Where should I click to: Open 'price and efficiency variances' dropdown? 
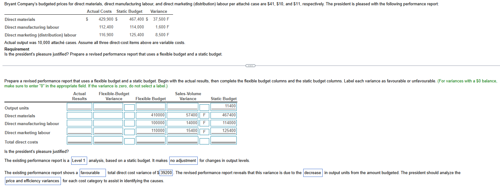[x=33, y=181]
